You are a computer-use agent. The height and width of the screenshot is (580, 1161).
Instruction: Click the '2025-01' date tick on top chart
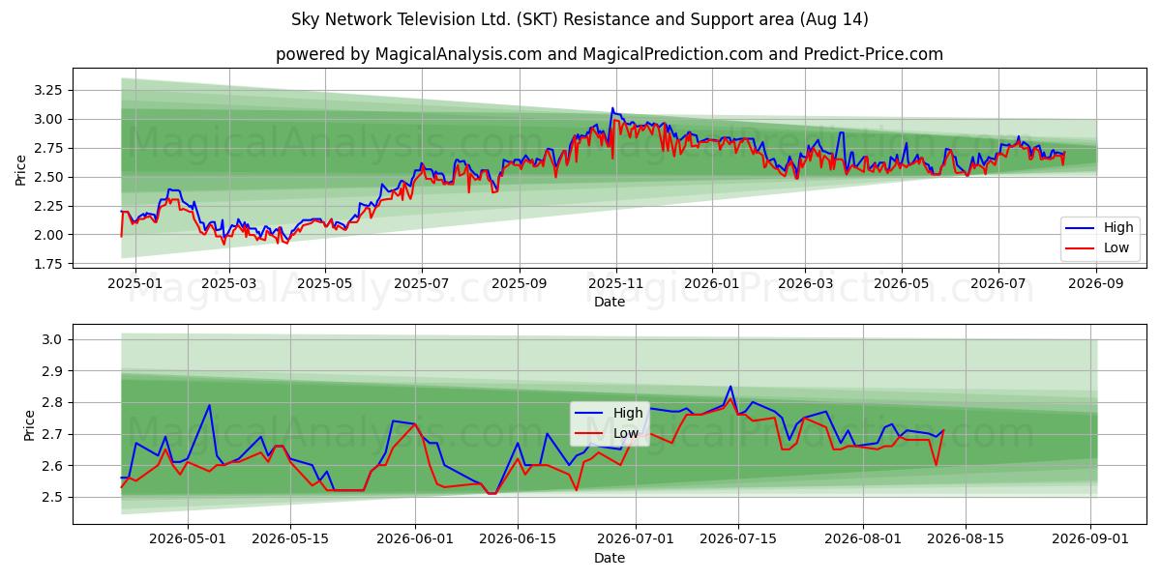(x=134, y=284)
